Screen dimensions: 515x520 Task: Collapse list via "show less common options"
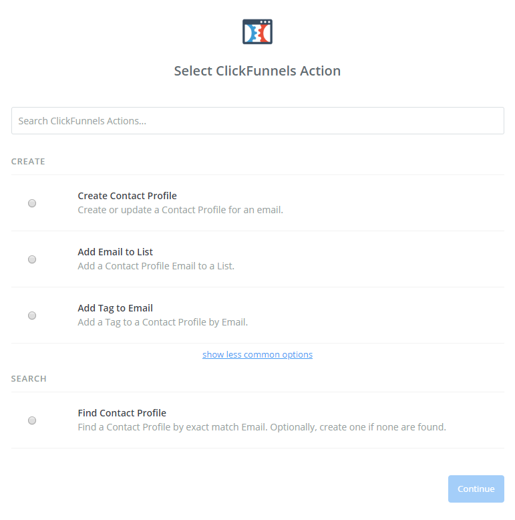(x=257, y=355)
